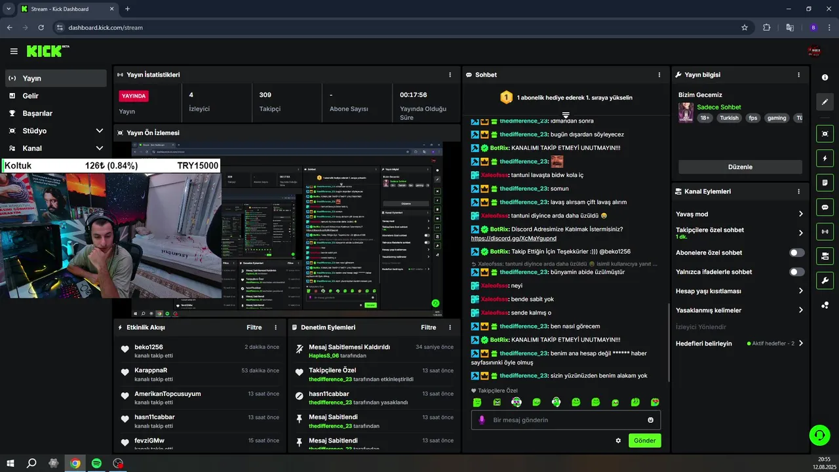
Task: Select the screen capture frame icon
Action: [825, 134]
